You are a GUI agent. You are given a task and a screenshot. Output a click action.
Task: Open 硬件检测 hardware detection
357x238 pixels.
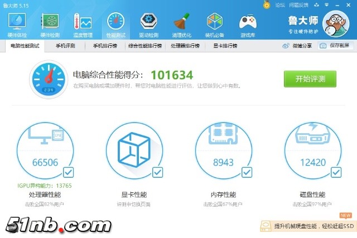[x=50, y=25]
